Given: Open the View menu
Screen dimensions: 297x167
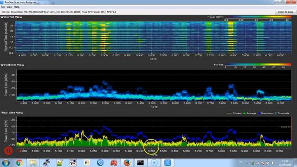Looking at the screenshot, I should 9,7.
